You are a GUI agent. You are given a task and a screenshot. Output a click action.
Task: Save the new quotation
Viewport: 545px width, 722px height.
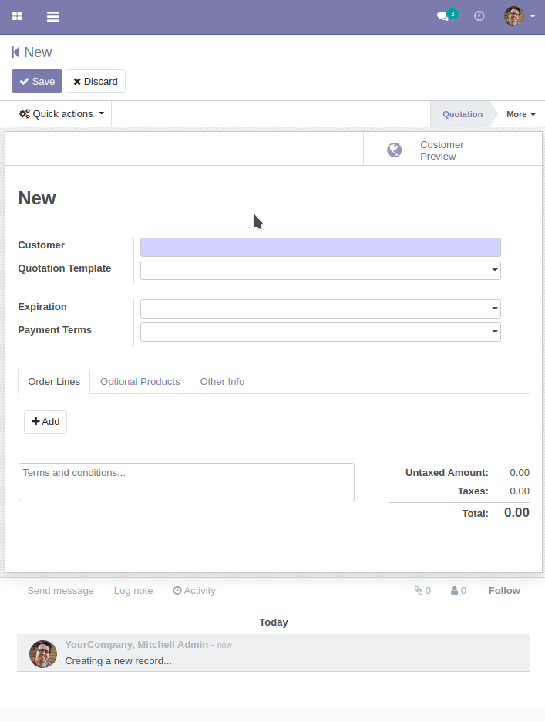click(36, 80)
